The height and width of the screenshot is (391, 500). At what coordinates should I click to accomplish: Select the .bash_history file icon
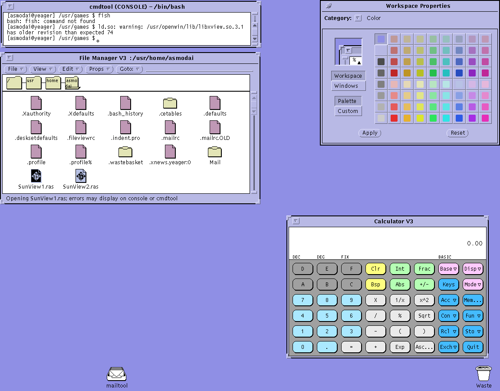point(125,103)
